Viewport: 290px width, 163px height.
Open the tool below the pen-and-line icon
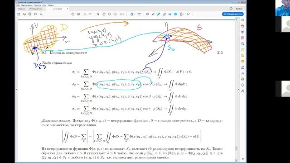tap(243, 73)
